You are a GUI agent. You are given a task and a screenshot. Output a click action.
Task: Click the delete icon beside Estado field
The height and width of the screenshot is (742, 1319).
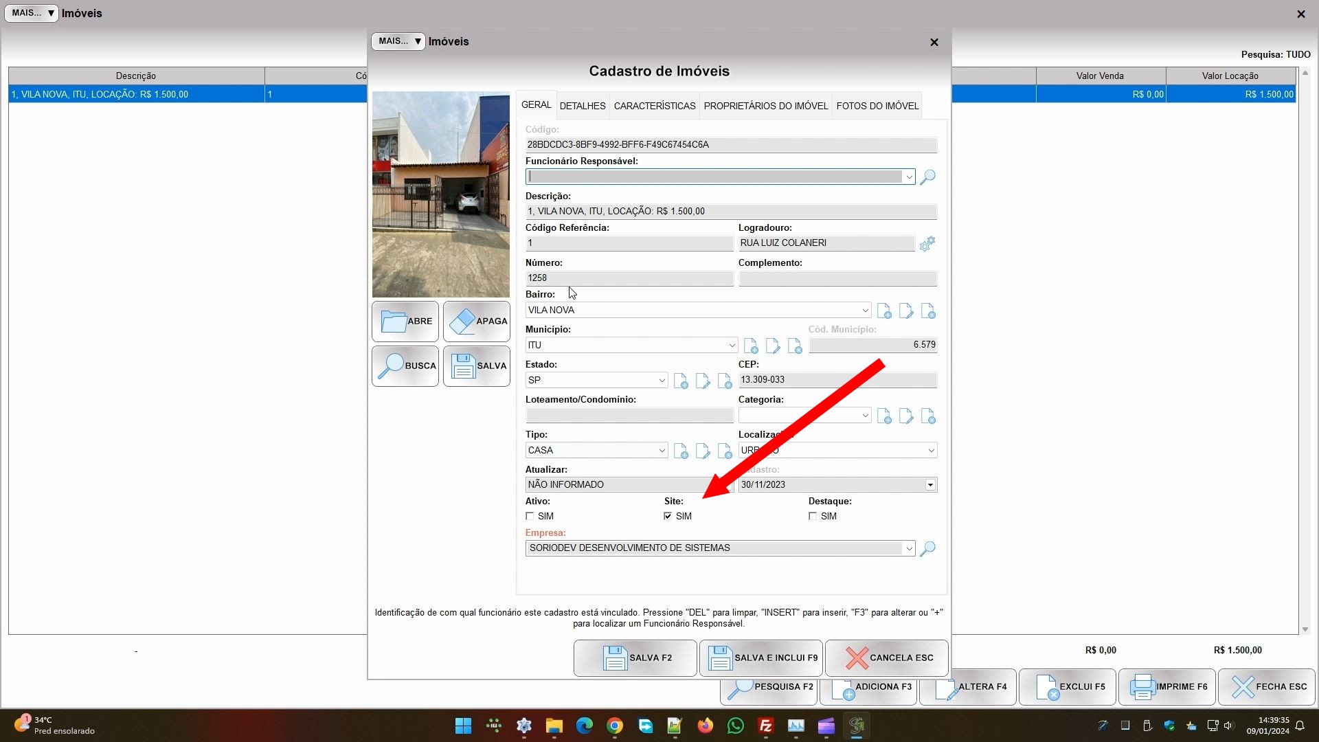(725, 381)
